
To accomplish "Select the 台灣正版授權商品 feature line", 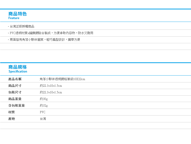I will (x=22, y=26).
